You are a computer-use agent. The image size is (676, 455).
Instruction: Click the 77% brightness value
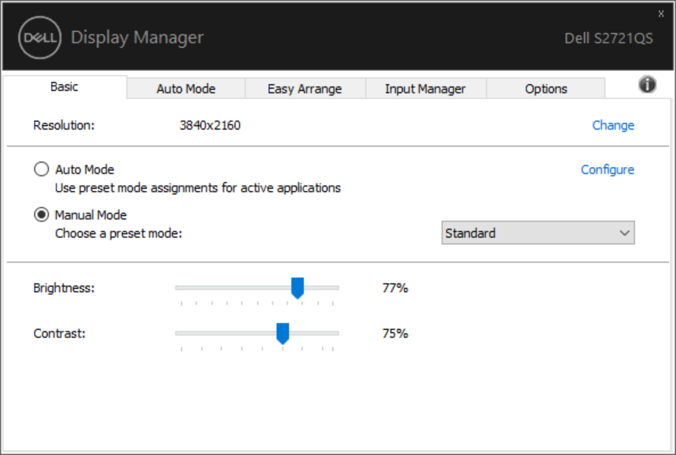tap(395, 288)
